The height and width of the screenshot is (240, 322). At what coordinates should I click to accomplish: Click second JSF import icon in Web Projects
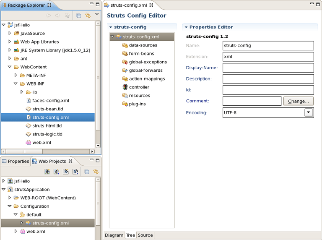click(57, 172)
